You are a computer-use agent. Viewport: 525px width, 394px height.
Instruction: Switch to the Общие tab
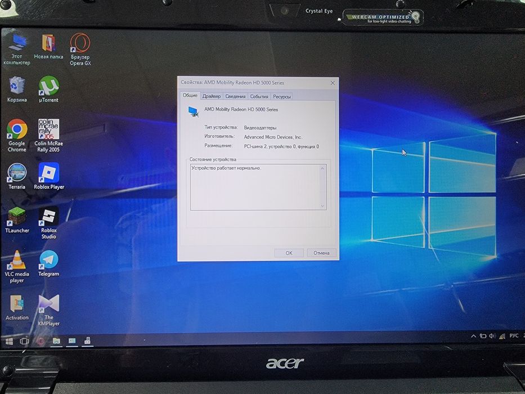click(x=190, y=96)
